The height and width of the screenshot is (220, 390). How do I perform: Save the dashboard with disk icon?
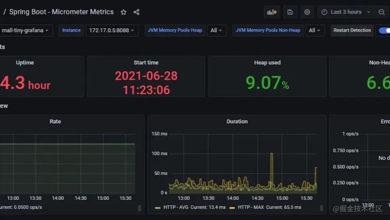click(x=290, y=12)
